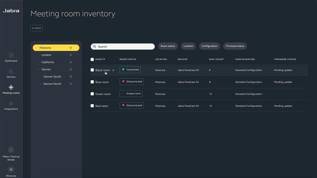Viewport: 317px width, 178px height.
Task: Sort by the ROOM column arrow
Action: coord(104,59)
